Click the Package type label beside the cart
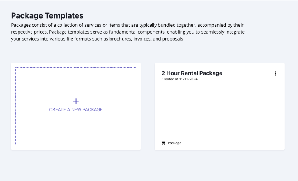This screenshot has width=298, height=181. [175, 143]
